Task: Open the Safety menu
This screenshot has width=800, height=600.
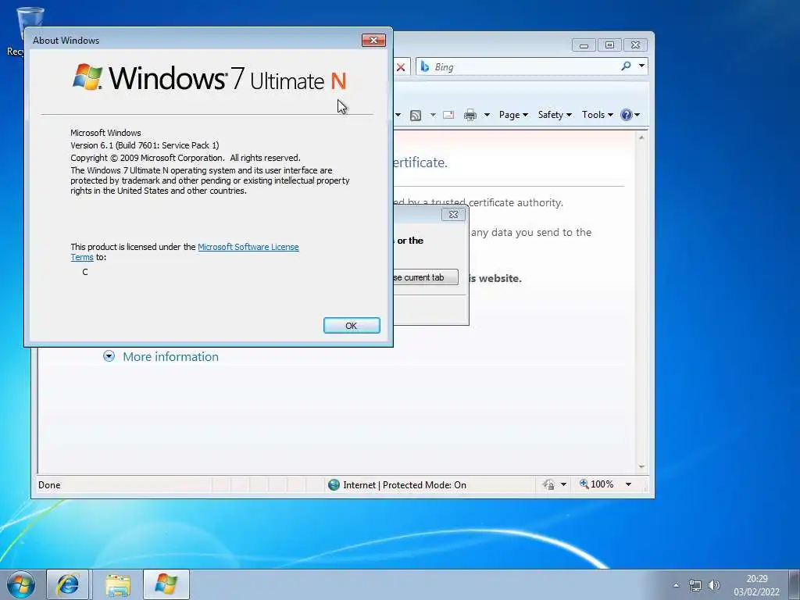Action: pyautogui.click(x=555, y=115)
